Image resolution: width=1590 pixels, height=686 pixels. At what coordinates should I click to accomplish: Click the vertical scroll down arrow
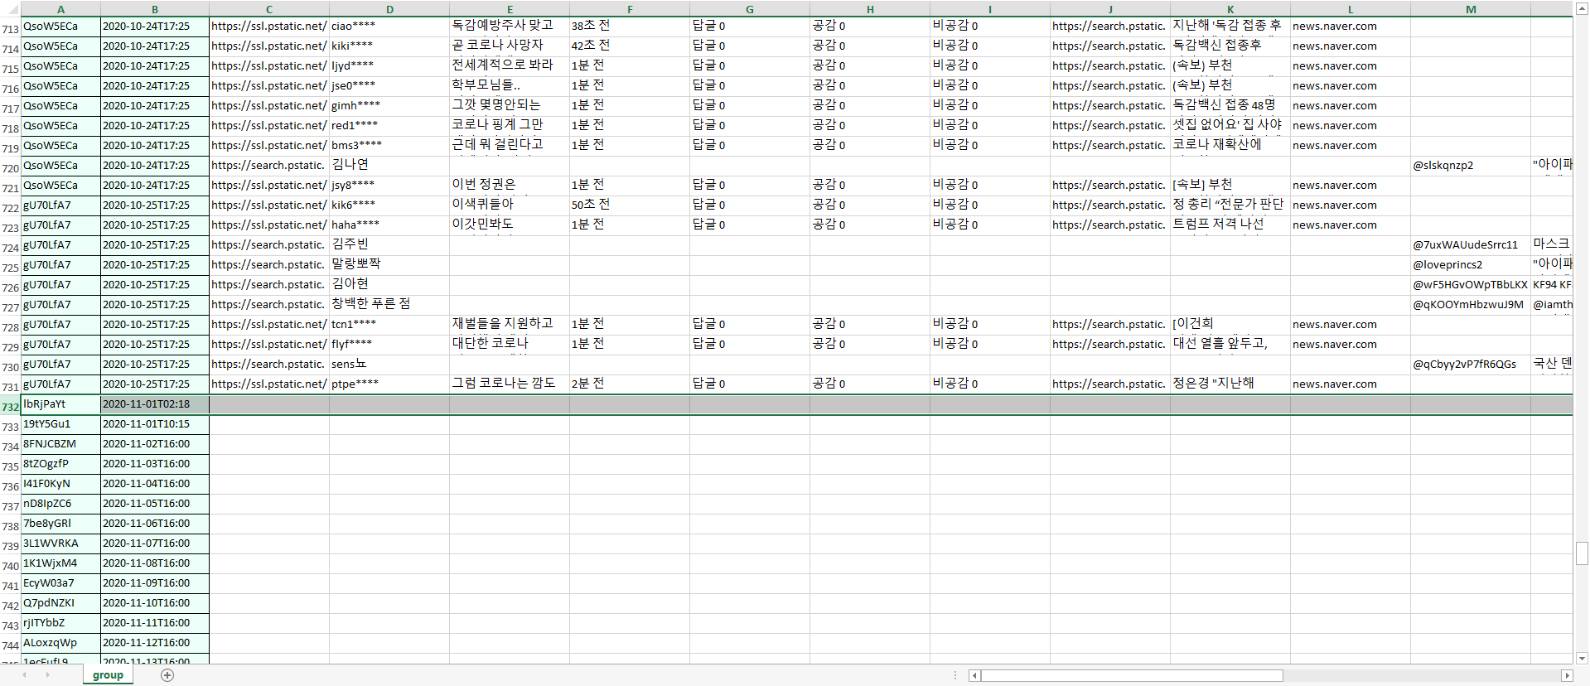(x=1582, y=658)
